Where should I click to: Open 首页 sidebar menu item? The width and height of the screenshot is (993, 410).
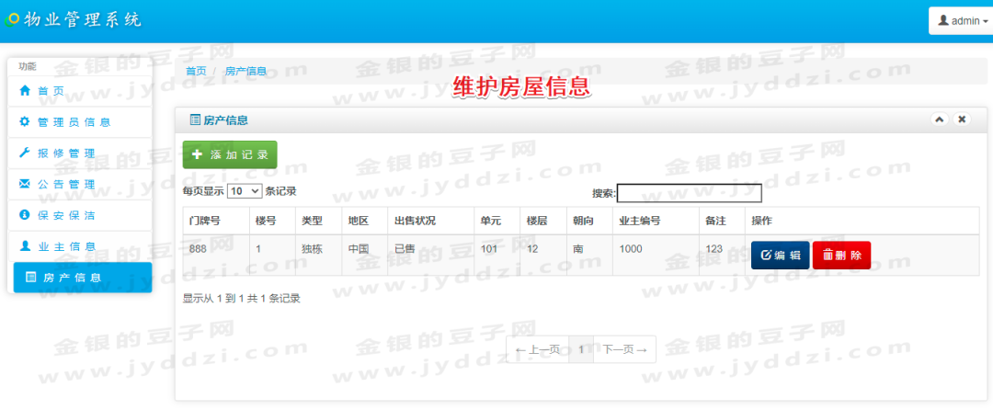pyautogui.click(x=79, y=91)
